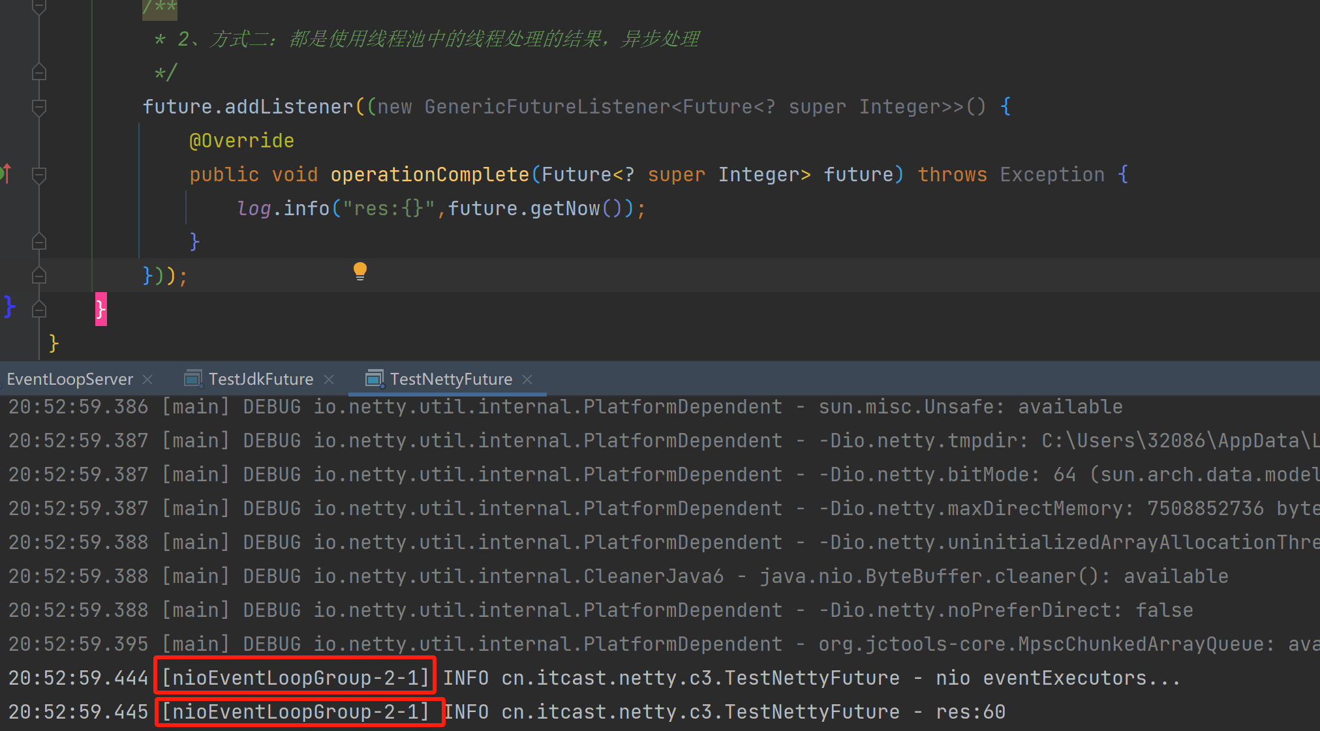The width and height of the screenshot is (1320, 731).
Task: Close the TestJdkFuture run tab
Action: coord(330,380)
